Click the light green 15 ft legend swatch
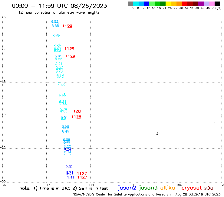224x197 pixels. point(152,4)
